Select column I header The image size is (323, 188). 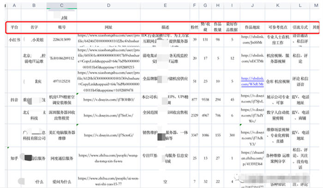pos(232,6)
